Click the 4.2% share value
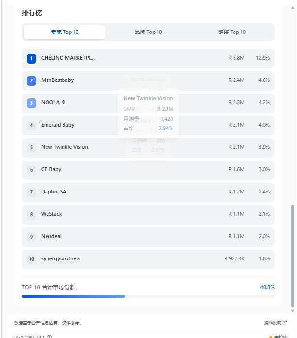Viewport: 297px width, 338px height. 264,102
